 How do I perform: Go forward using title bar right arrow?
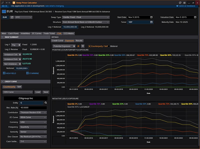point(9,3)
